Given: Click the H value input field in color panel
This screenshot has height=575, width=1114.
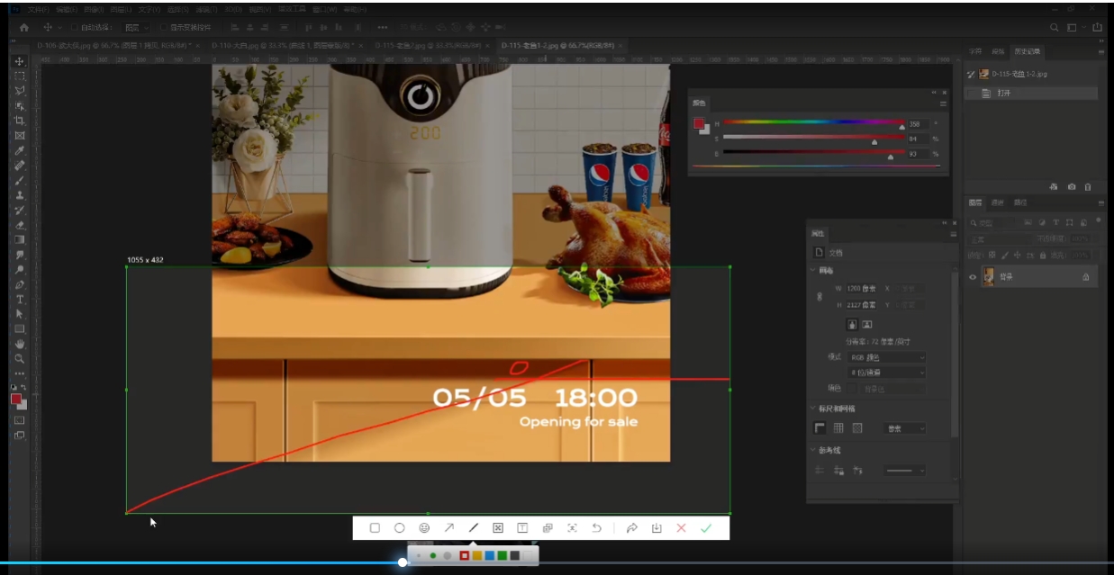Looking at the screenshot, I should click(917, 124).
